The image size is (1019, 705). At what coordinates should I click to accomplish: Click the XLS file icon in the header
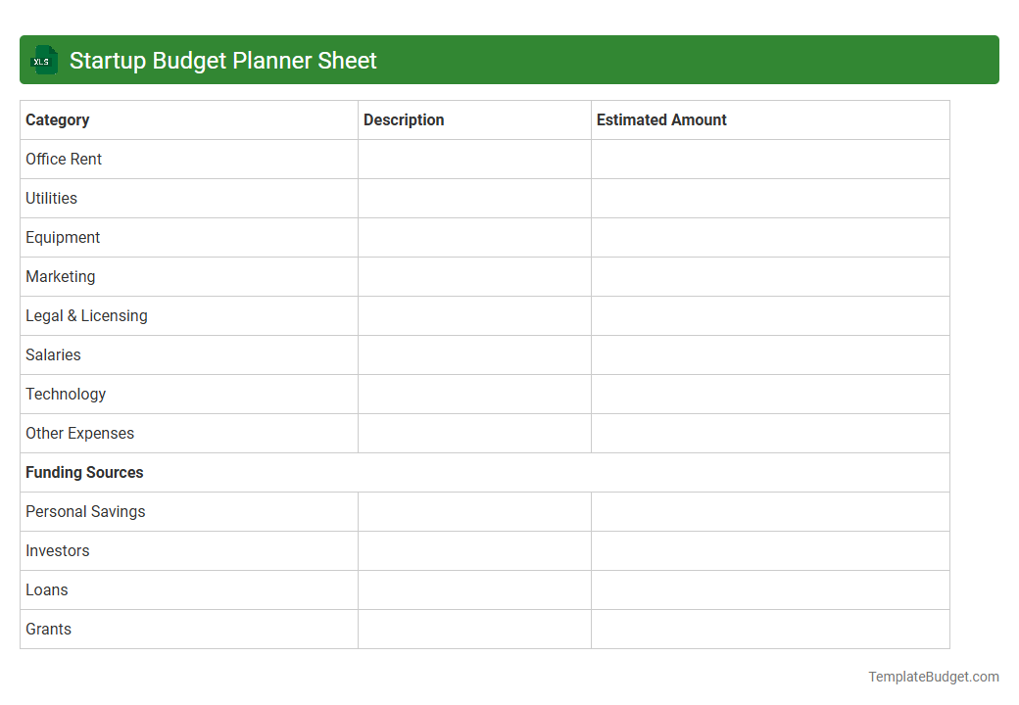click(43, 60)
